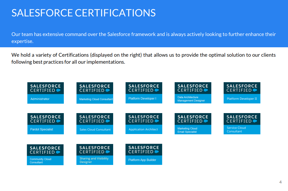Click the Community Cloud Consultant badge
The image size is (288, 191).
[45, 155]
